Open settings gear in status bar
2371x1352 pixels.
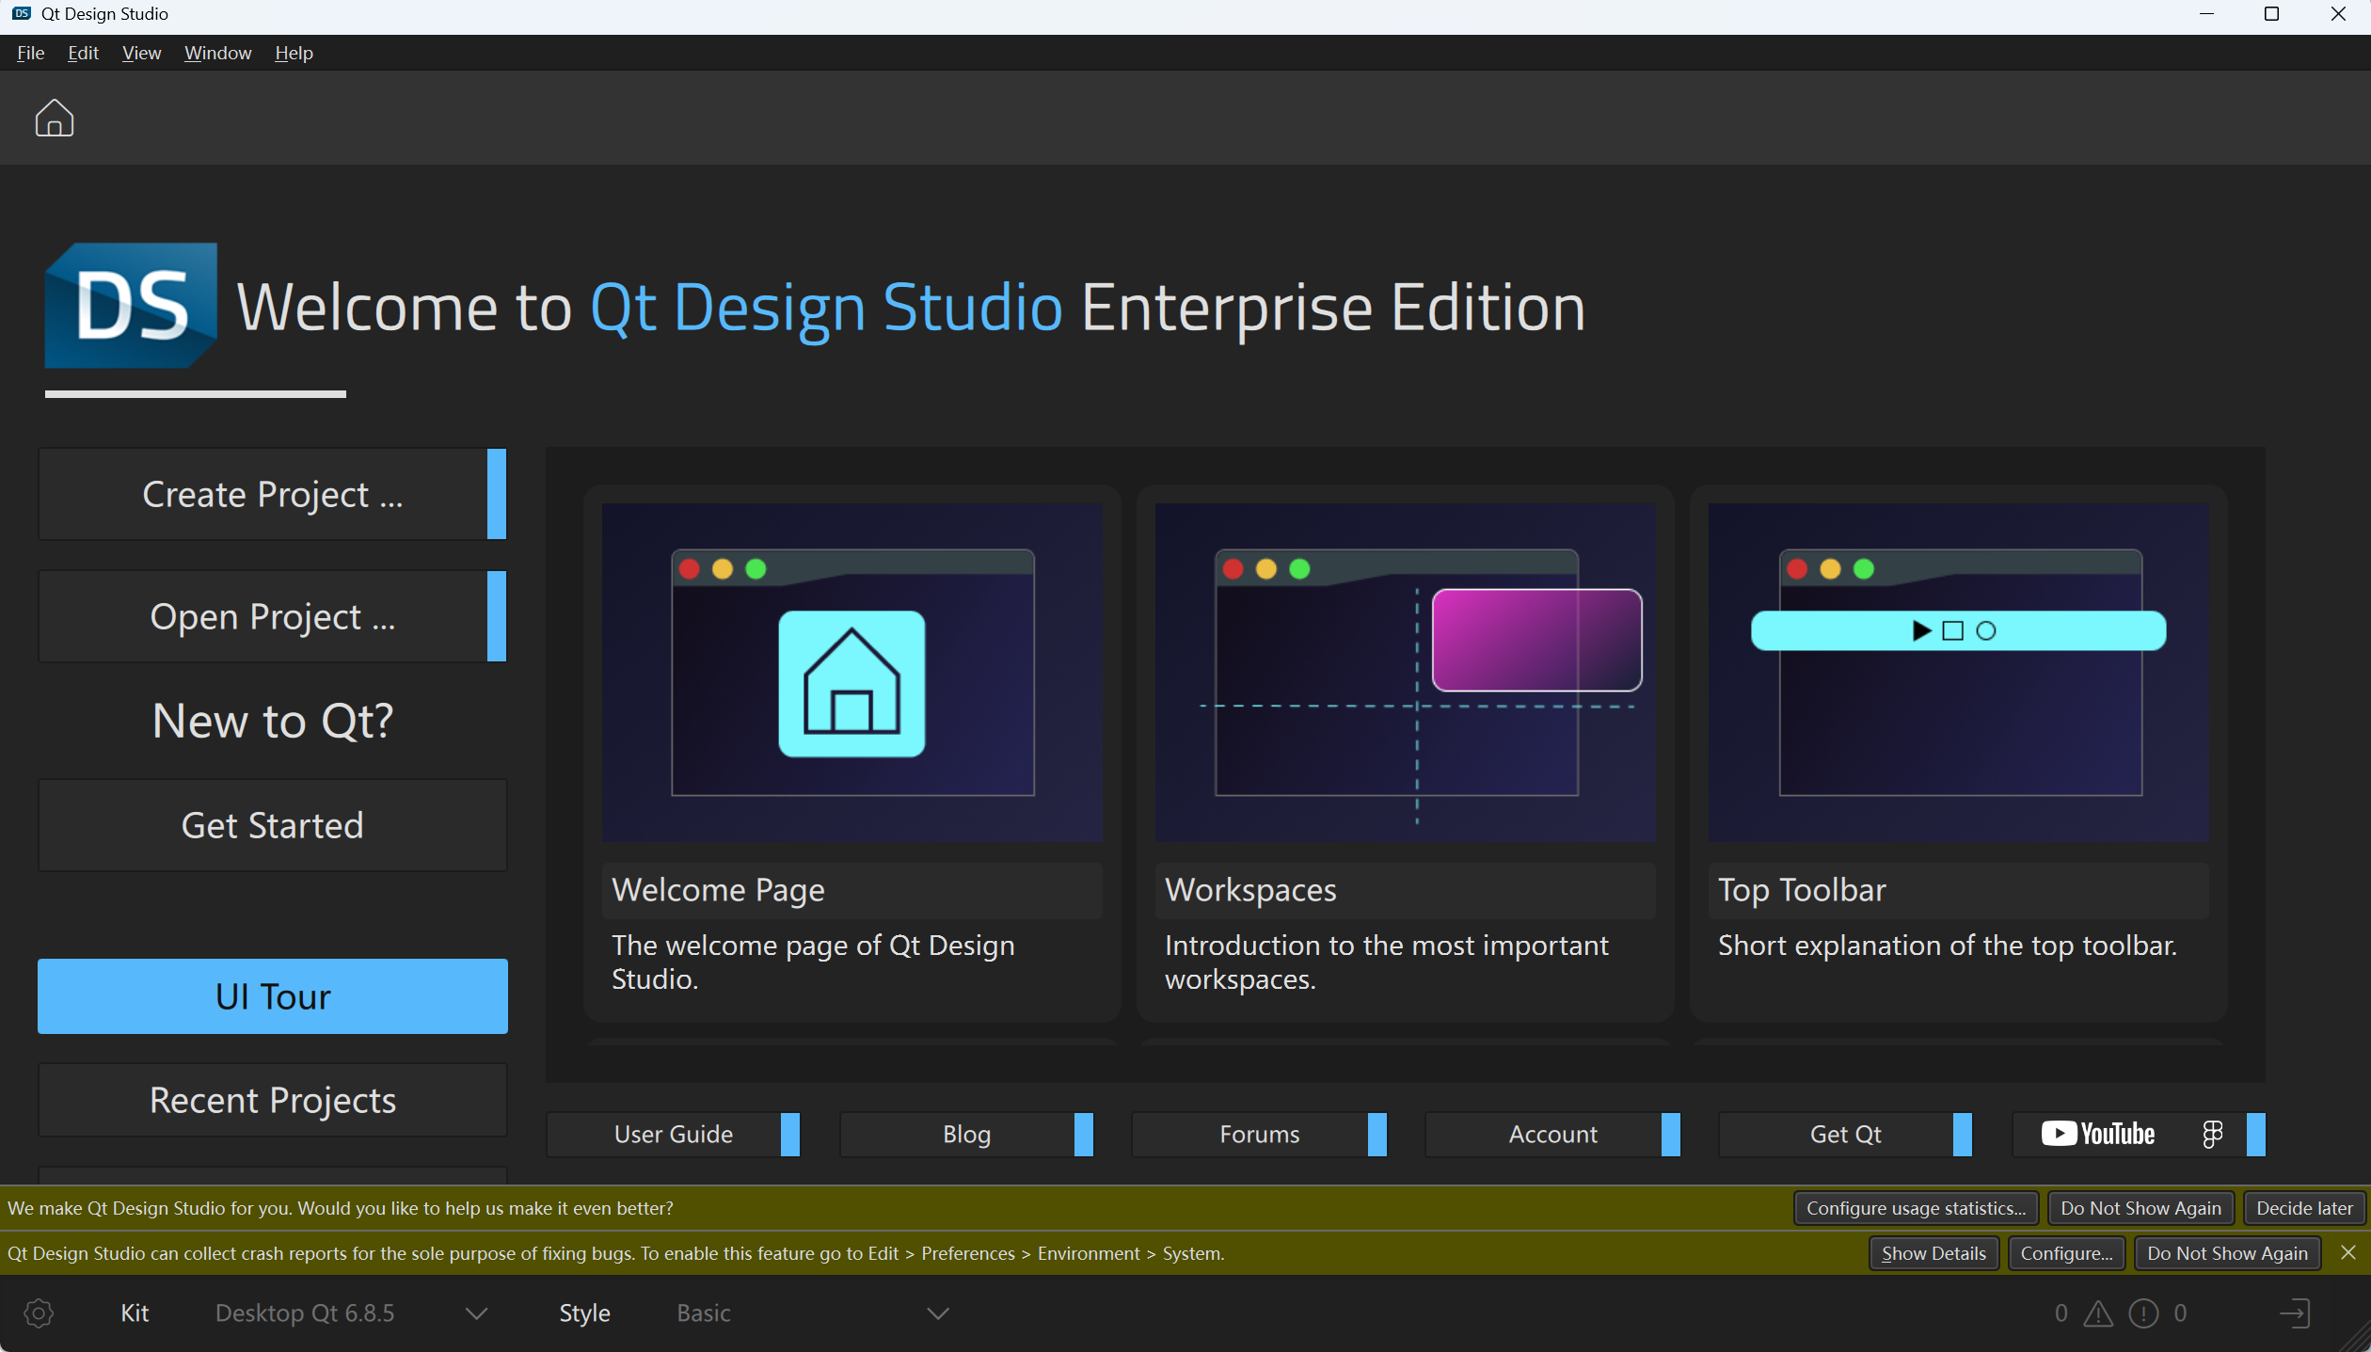coord(39,1313)
